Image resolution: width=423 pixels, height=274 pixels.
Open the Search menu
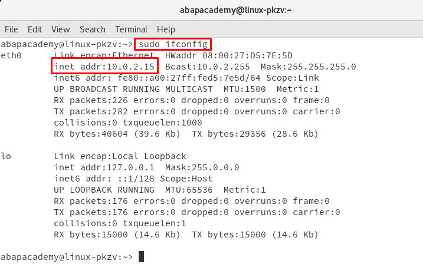93,29
